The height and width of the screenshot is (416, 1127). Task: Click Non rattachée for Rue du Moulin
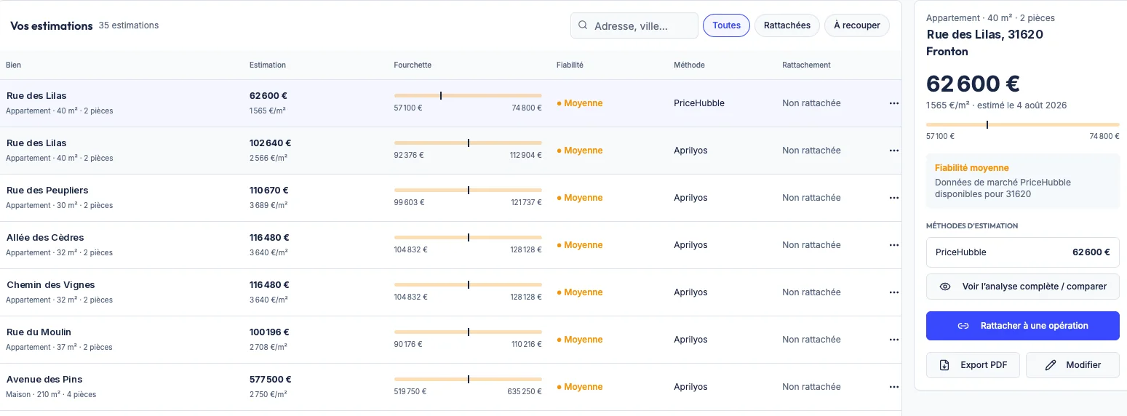coord(811,340)
